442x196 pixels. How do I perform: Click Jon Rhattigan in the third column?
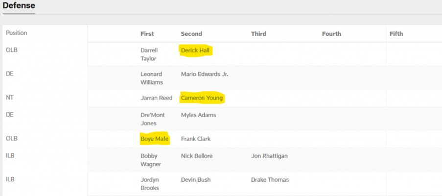[x=270, y=156]
